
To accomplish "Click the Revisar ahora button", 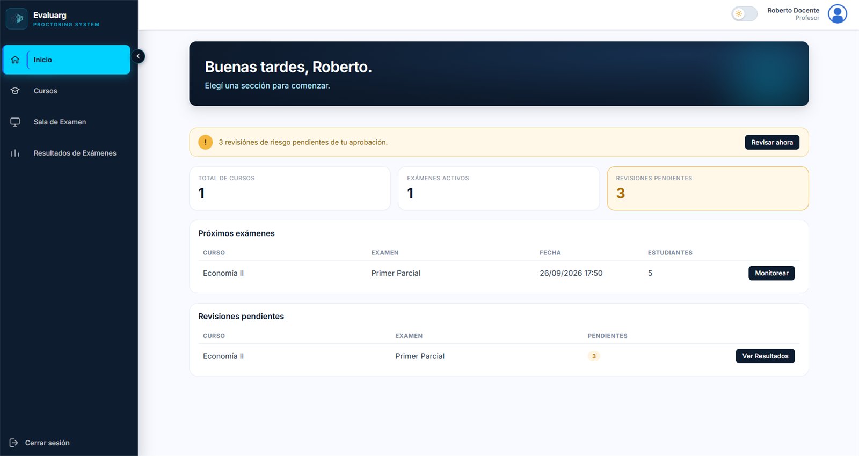I will pos(772,142).
